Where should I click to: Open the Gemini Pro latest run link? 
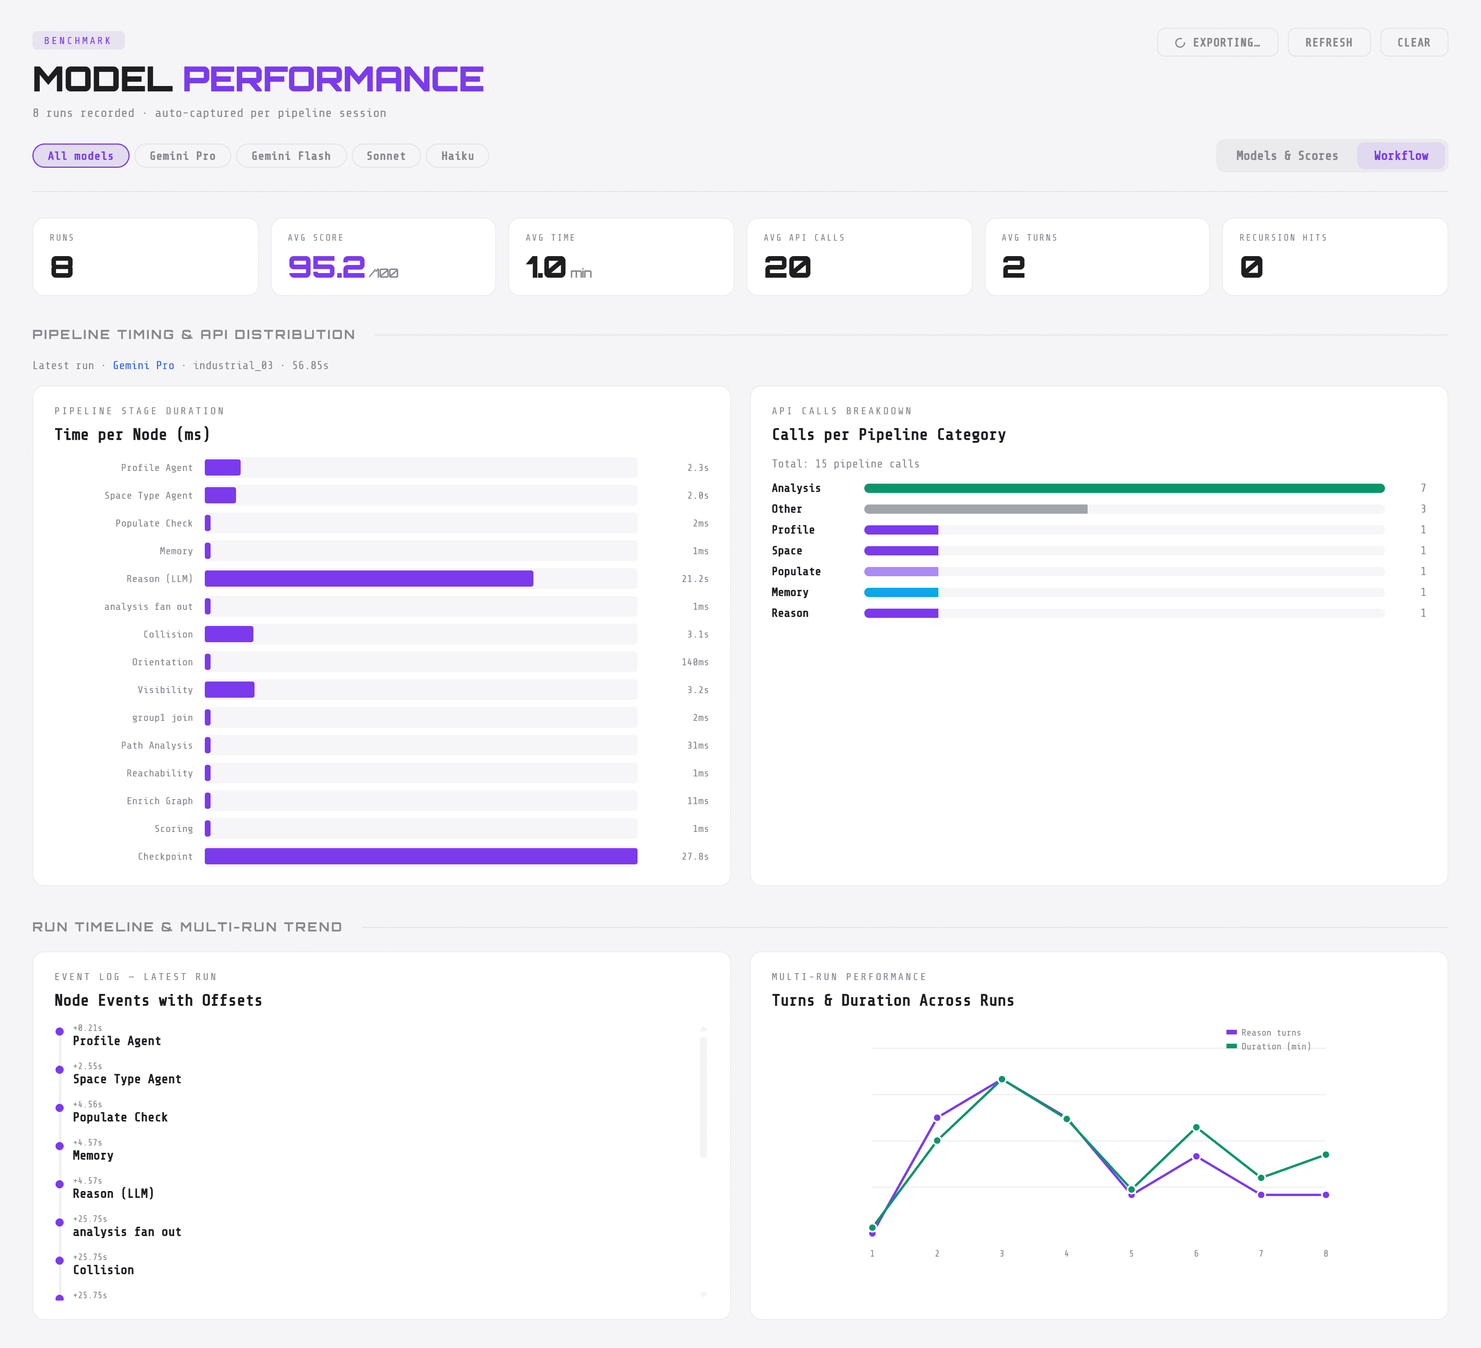(143, 365)
